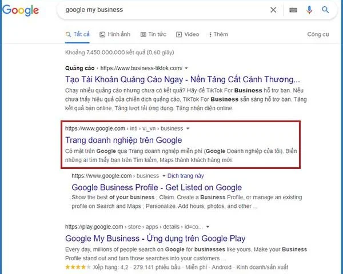Expand dropdown arrow beside play.google.com URL
Screen dimensions: 343x274
[208, 227]
